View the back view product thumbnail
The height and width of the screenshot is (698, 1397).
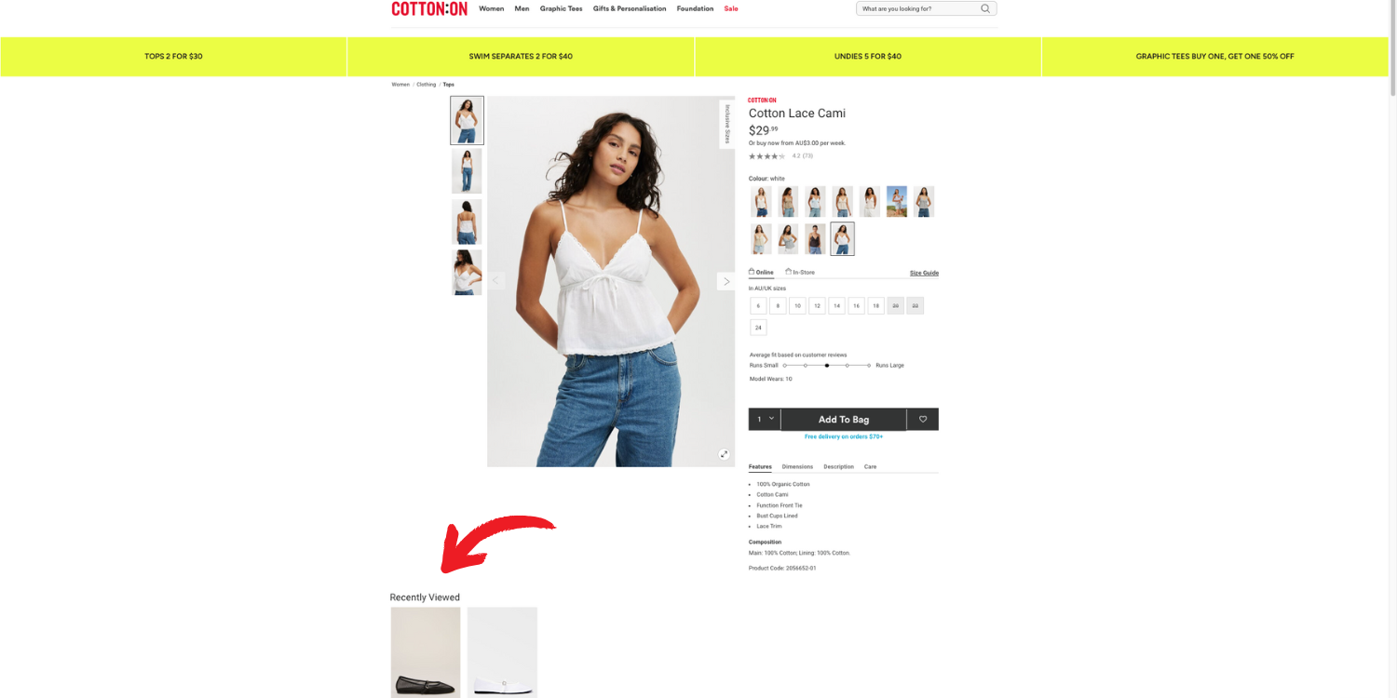(467, 221)
